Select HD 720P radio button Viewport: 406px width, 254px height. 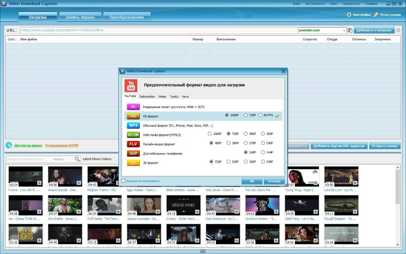pos(246,115)
